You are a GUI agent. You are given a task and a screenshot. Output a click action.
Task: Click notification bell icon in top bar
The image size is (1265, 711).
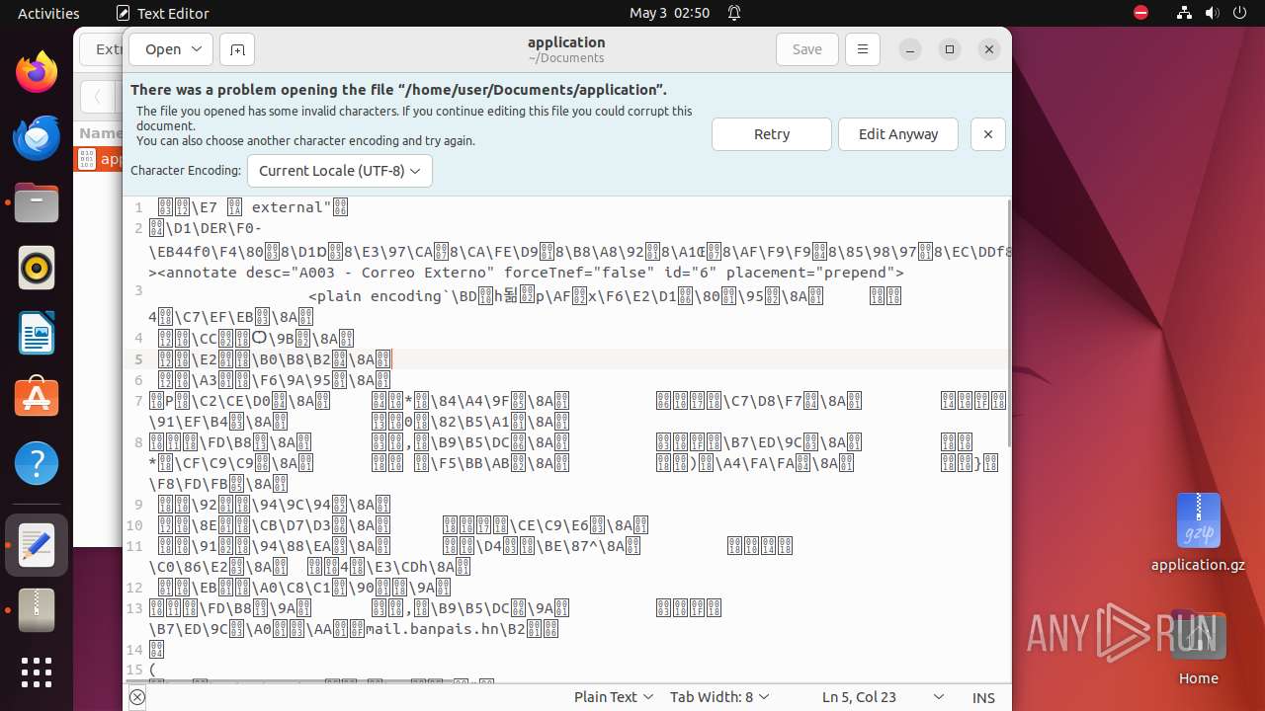pyautogui.click(x=734, y=13)
